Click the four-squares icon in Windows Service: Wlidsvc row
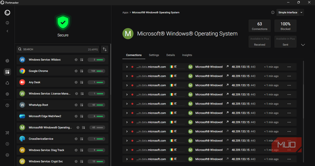Screen dimensions: 315x166 coord(81,60)
